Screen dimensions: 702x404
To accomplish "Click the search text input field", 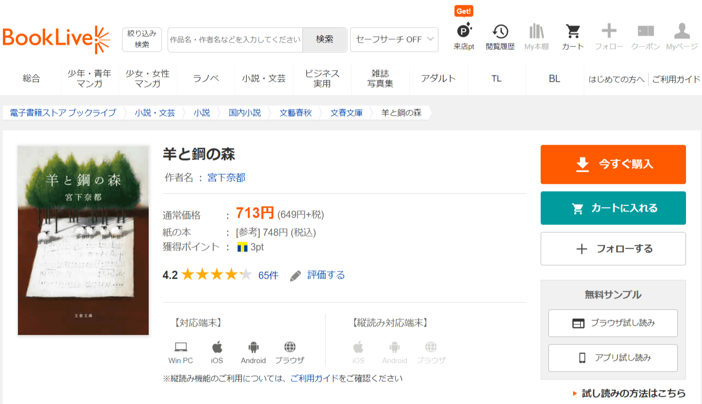I will click(235, 40).
